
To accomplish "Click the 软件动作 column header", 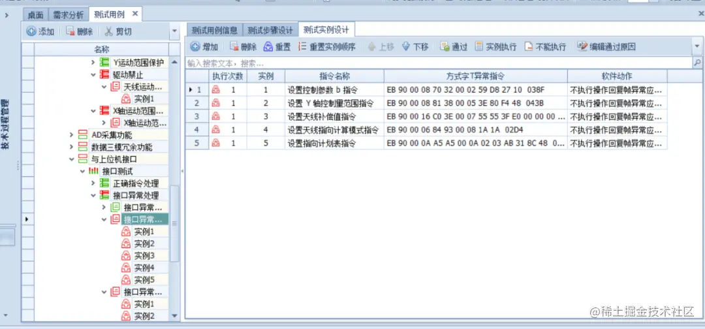I will [617, 76].
